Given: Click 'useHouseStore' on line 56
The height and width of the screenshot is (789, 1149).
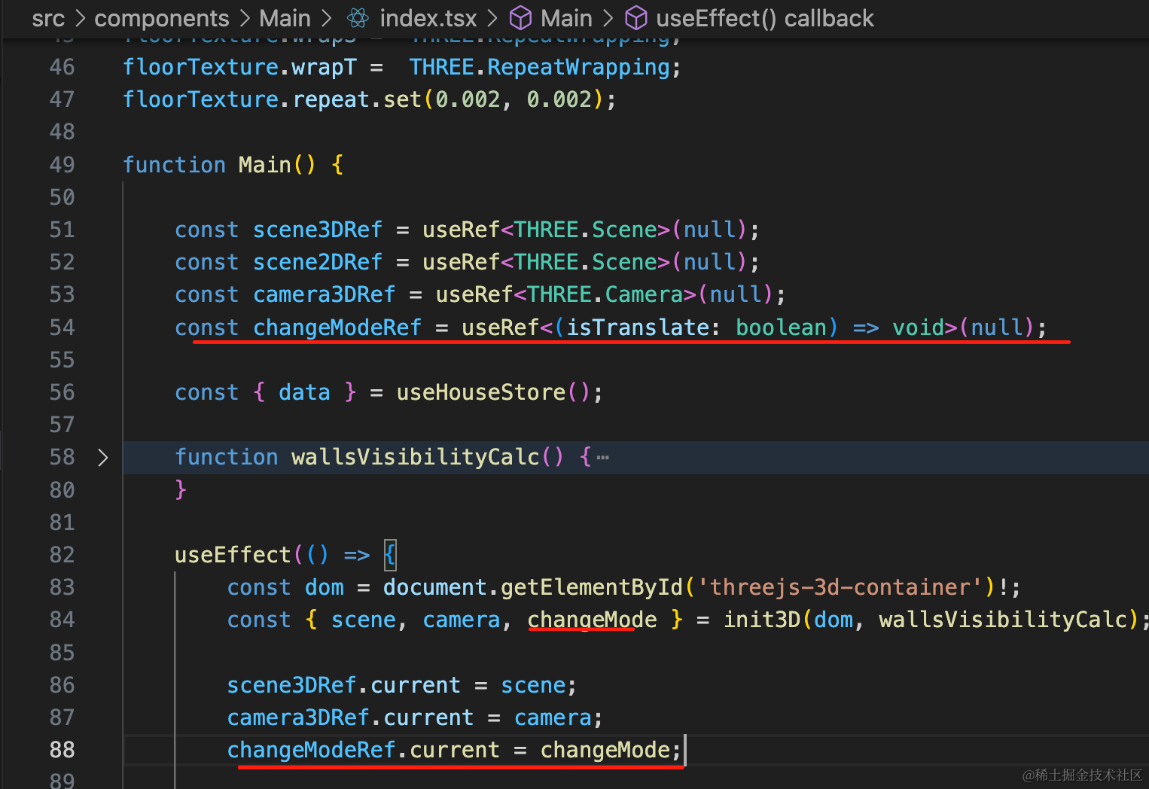Looking at the screenshot, I should pyautogui.click(x=481, y=392).
